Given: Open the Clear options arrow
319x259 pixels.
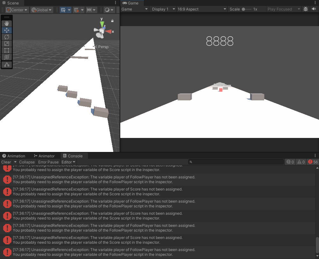Looking at the screenshot, I should pyautogui.click(x=15, y=162).
